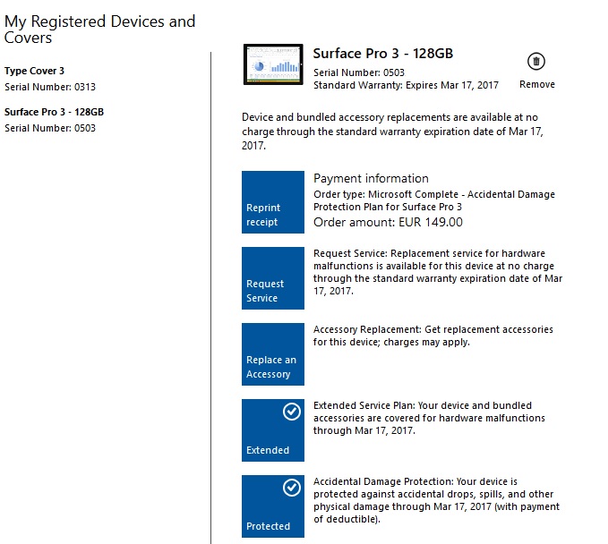This screenshot has height=544, width=608.
Task: Click the Order type Microsoft Complete text
Action: (434, 200)
